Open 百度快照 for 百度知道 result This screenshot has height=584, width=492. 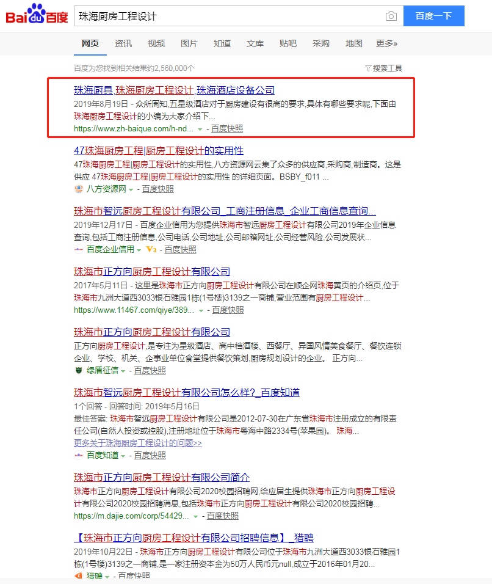150,455
